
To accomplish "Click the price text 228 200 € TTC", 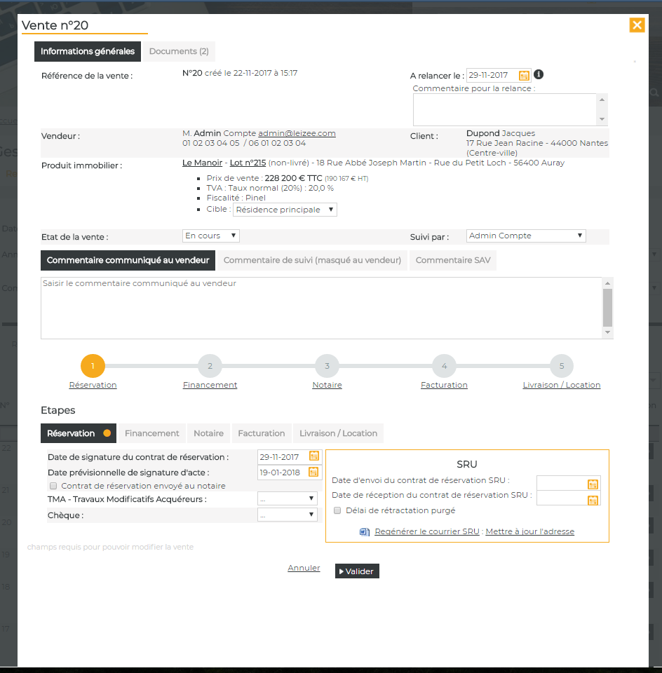I will [293, 178].
